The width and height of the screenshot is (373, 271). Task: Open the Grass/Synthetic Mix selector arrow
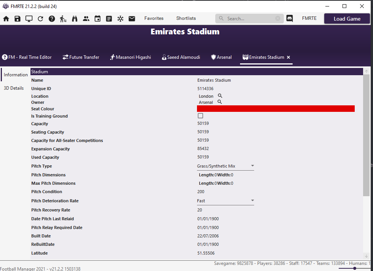[x=252, y=166]
